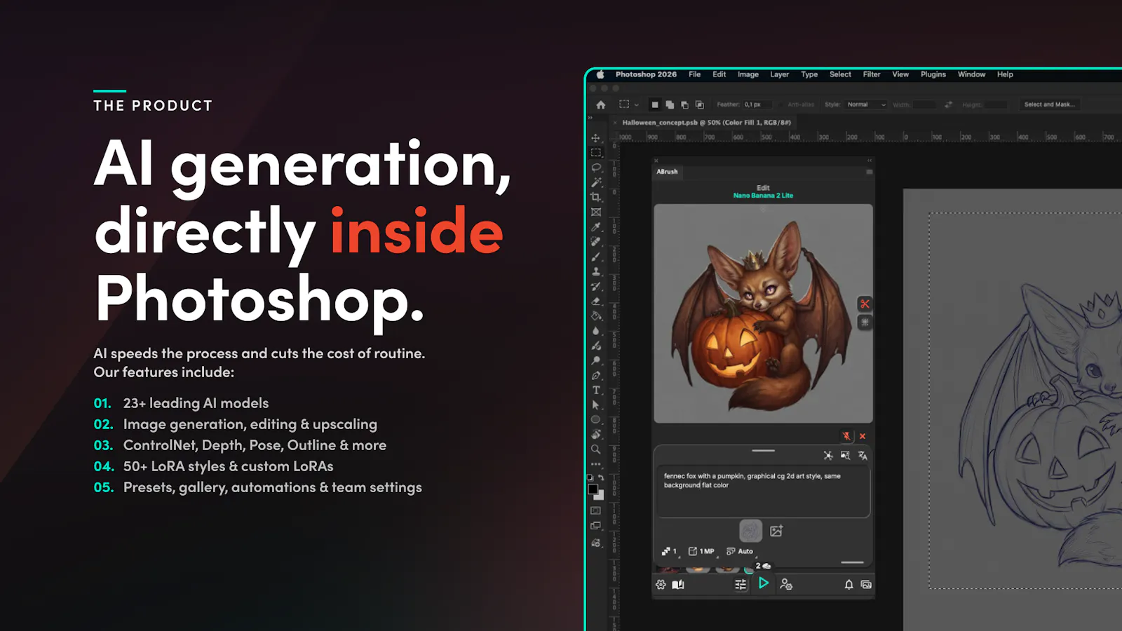Select the Type tool

point(596,390)
